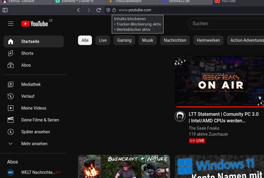Open Meine Videos link
The width and height of the screenshot is (264, 178).
34,108
